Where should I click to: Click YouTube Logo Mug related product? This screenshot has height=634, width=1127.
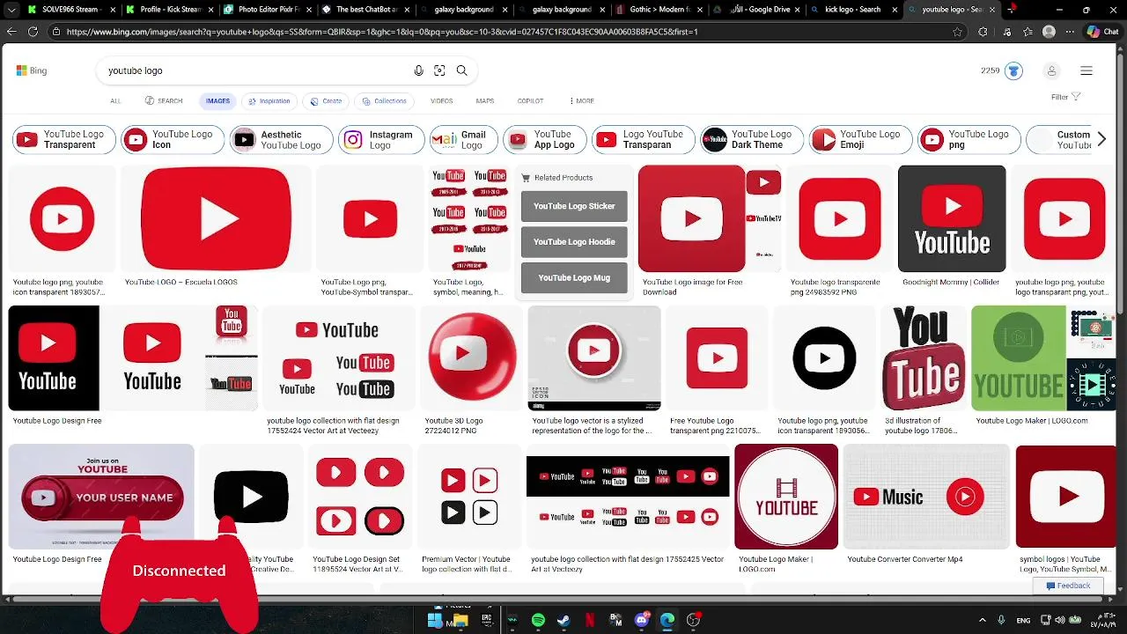pyautogui.click(x=574, y=278)
